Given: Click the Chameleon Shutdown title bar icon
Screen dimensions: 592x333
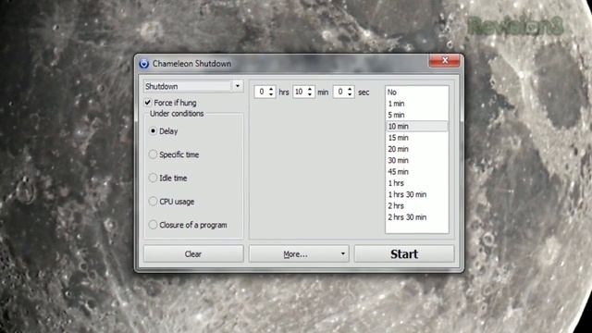Looking at the screenshot, I should (x=144, y=64).
